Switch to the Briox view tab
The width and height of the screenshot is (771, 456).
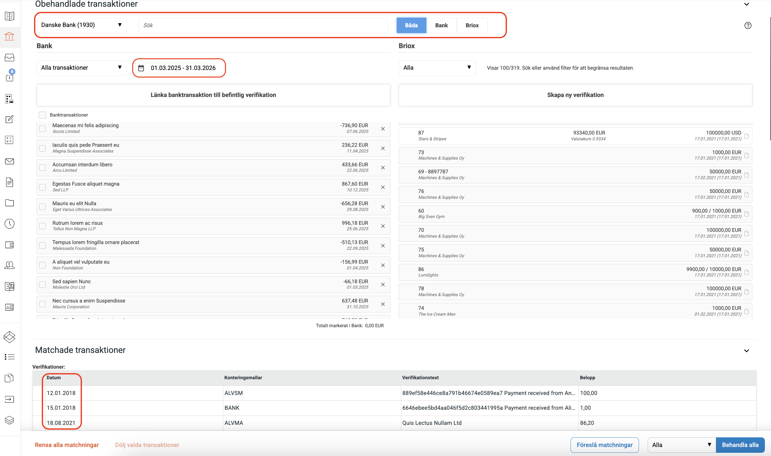click(472, 25)
